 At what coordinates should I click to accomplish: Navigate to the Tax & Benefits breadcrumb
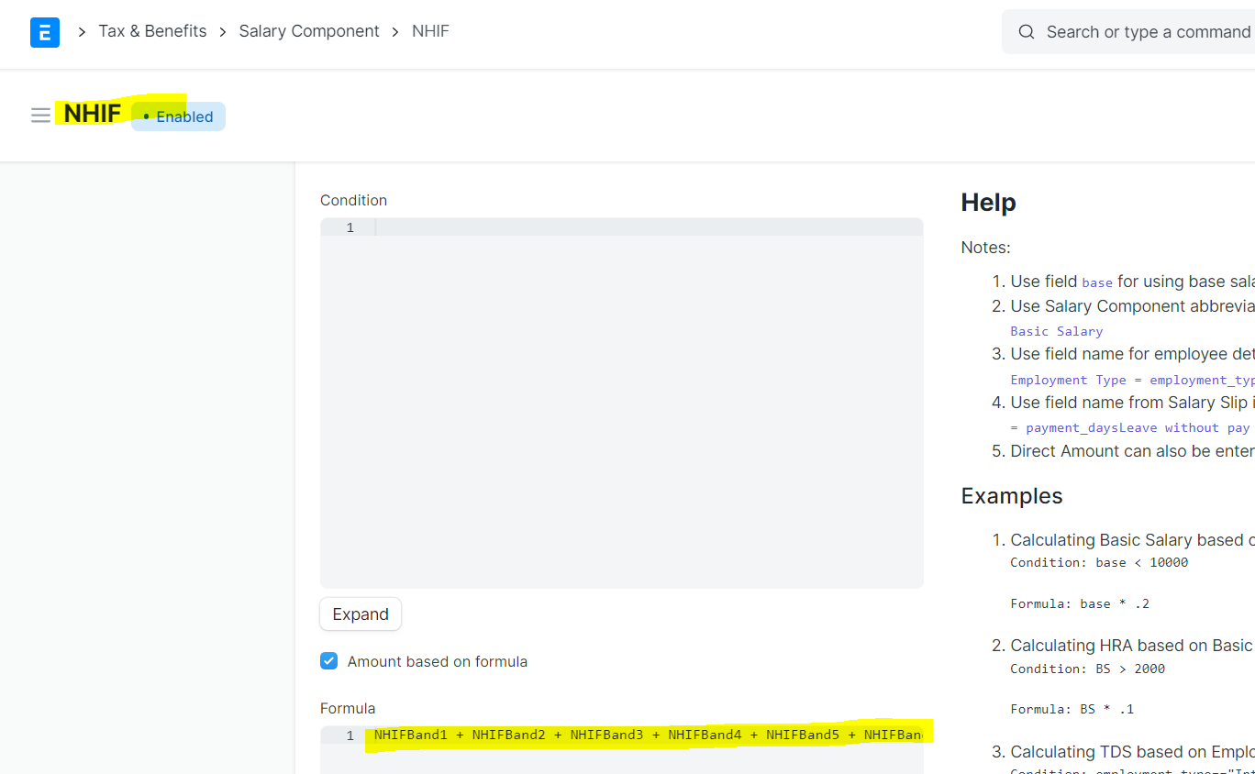[x=152, y=30]
